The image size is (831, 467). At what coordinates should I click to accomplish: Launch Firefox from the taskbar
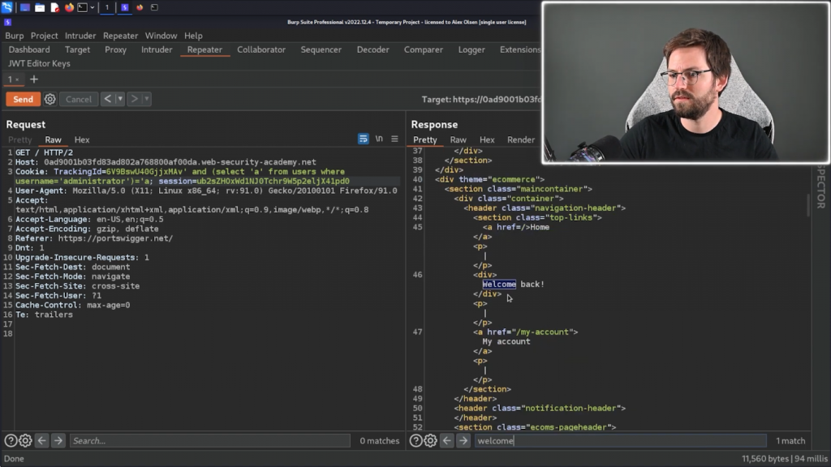coord(69,7)
